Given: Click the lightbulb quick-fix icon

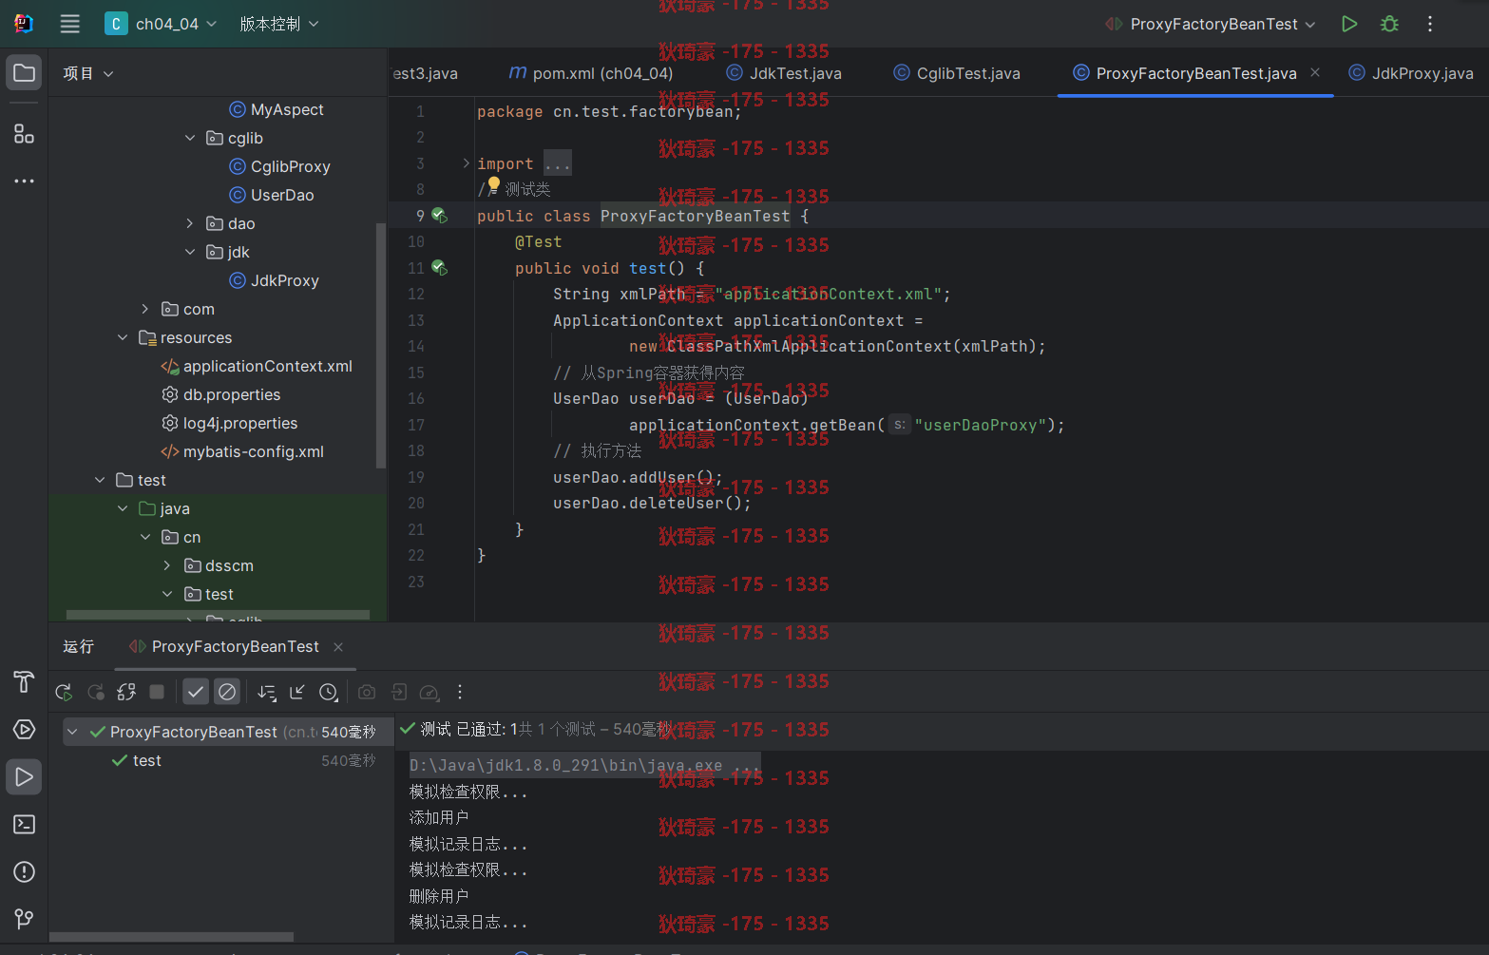Looking at the screenshot, I should (x=493, y=184).
